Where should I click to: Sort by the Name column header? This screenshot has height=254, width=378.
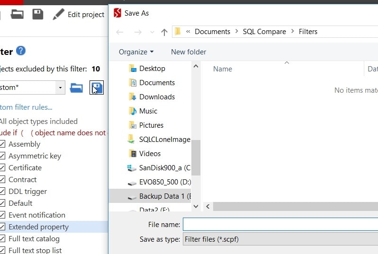tap(223, 69)
